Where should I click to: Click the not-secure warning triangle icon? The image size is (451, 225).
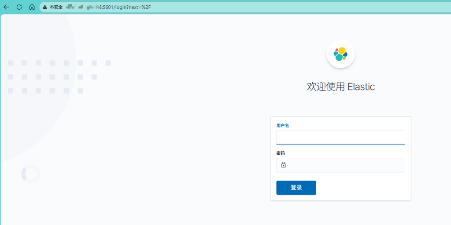pyautogui.click(x=45, y=7)
